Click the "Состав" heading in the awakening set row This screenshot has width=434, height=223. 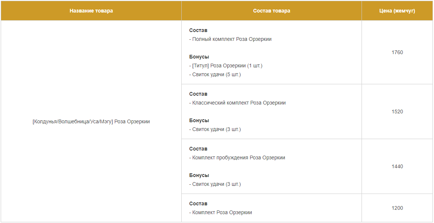click(198, 149)
